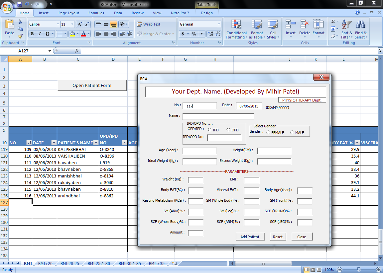Click AutoSum sigma icon
Viewport: 383px width, 273px height.
(x=333, y=22)
